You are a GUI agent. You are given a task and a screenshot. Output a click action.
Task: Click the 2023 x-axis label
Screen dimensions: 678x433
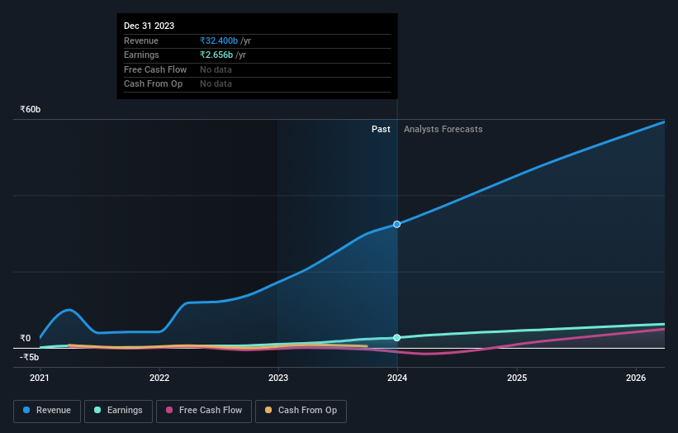[278, 378]
